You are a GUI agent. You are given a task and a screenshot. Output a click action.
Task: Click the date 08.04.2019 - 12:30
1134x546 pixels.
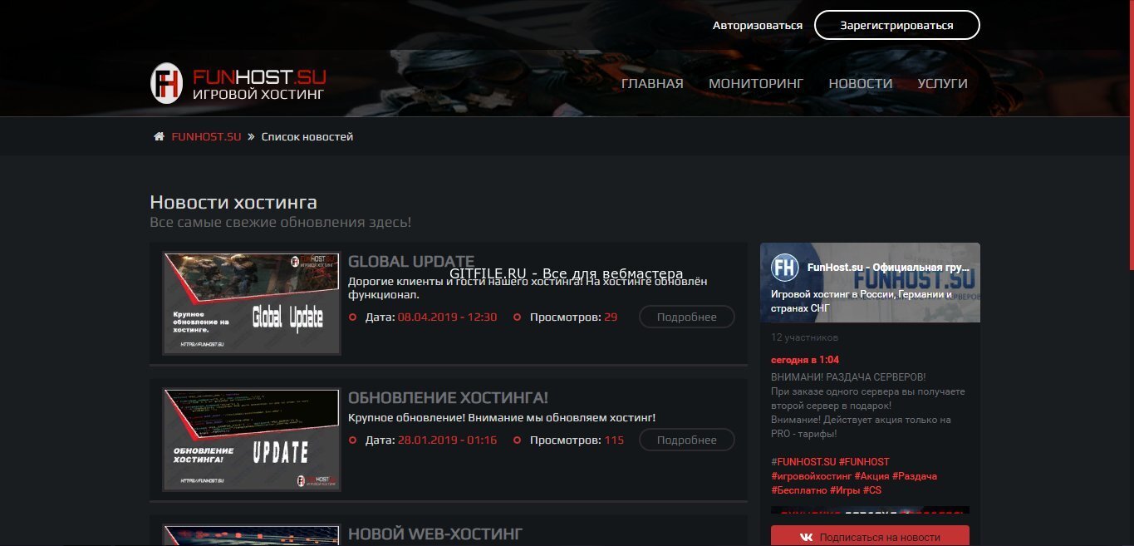(447, 317)
